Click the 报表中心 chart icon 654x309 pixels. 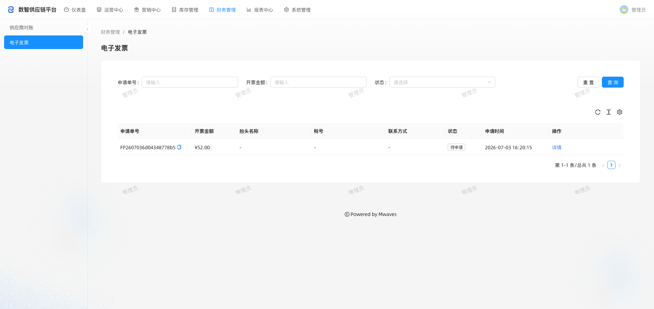249,10
